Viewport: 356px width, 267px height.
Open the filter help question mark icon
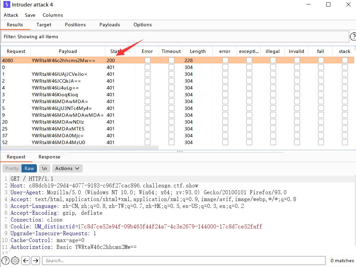pyautogui.click(x=353, y=37)
